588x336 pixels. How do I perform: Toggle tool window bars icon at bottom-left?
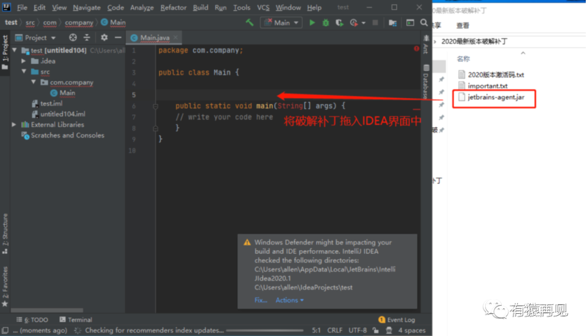[5, 331]
